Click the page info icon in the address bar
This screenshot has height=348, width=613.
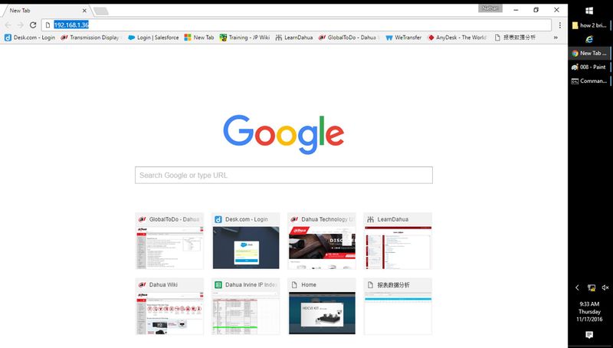pyautogui.click(x=48, y=25)
